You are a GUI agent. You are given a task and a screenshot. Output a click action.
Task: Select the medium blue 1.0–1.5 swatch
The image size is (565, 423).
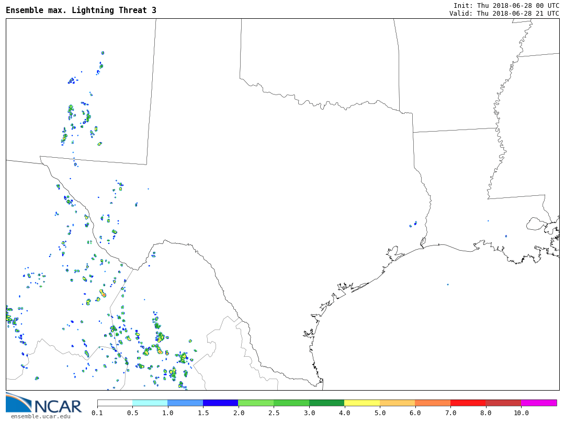click(185, 403)
